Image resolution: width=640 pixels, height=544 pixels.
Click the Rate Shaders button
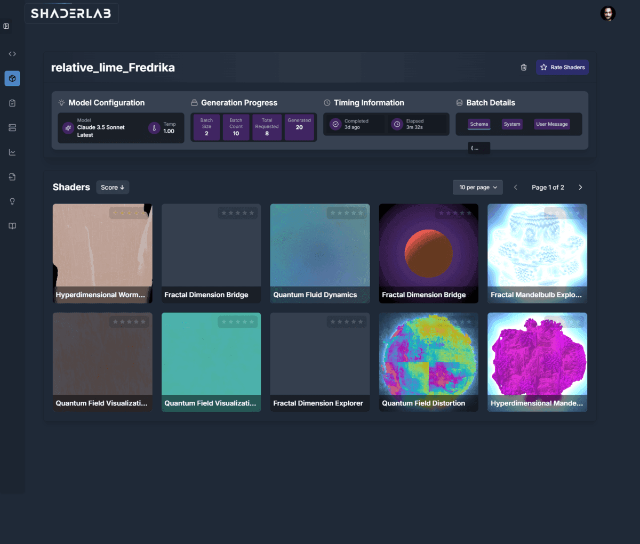(x=562, y=67)
